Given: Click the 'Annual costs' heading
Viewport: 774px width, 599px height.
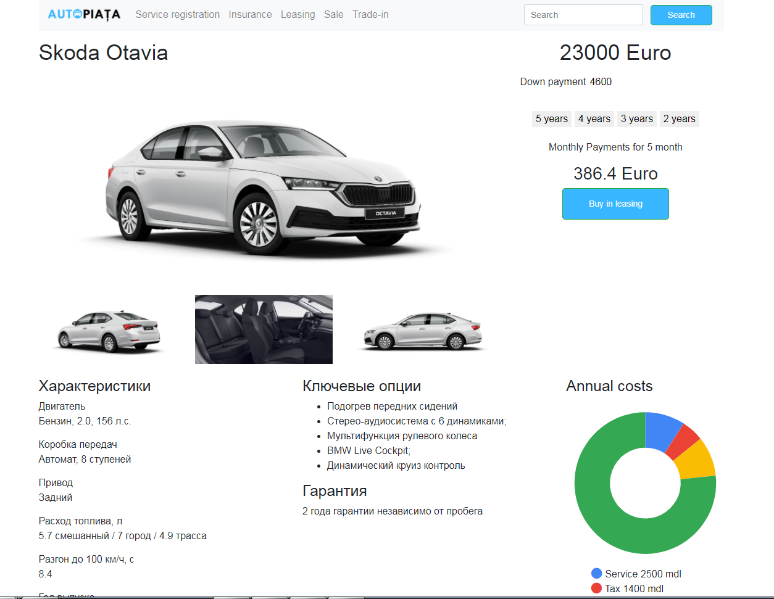Looking at the screenshot, I should click(x=609, y=386).
